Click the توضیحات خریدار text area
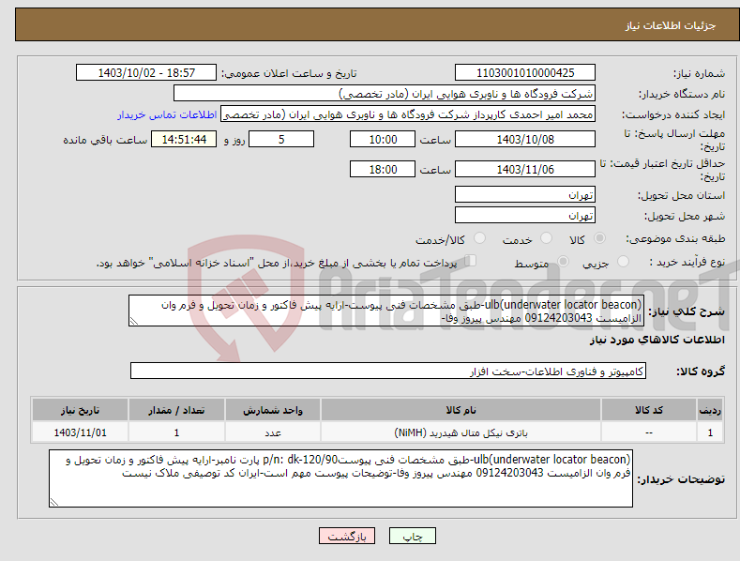 [x=340, y=478]
